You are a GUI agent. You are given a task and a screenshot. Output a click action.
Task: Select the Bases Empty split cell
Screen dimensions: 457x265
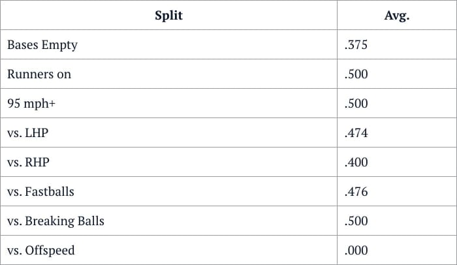pyautogui.click(x=42, y=45)
